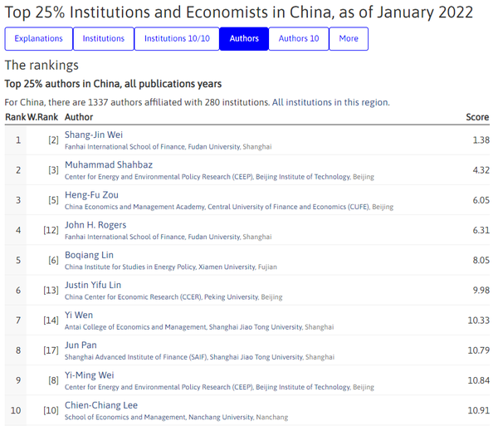Click on Heng-Fu Zou's name
Screen dimensions: 498x426
tap(91, 194)
